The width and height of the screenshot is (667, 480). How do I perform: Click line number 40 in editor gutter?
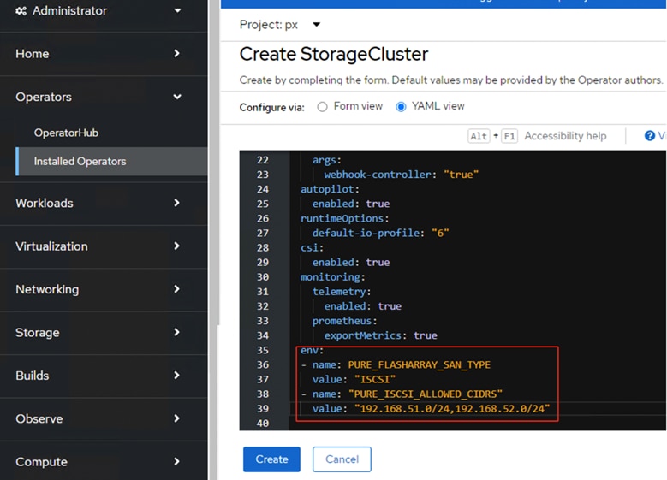click(x=263, y=424)
